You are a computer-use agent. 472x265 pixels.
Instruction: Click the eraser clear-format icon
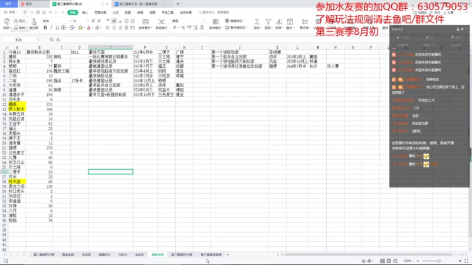97,28
